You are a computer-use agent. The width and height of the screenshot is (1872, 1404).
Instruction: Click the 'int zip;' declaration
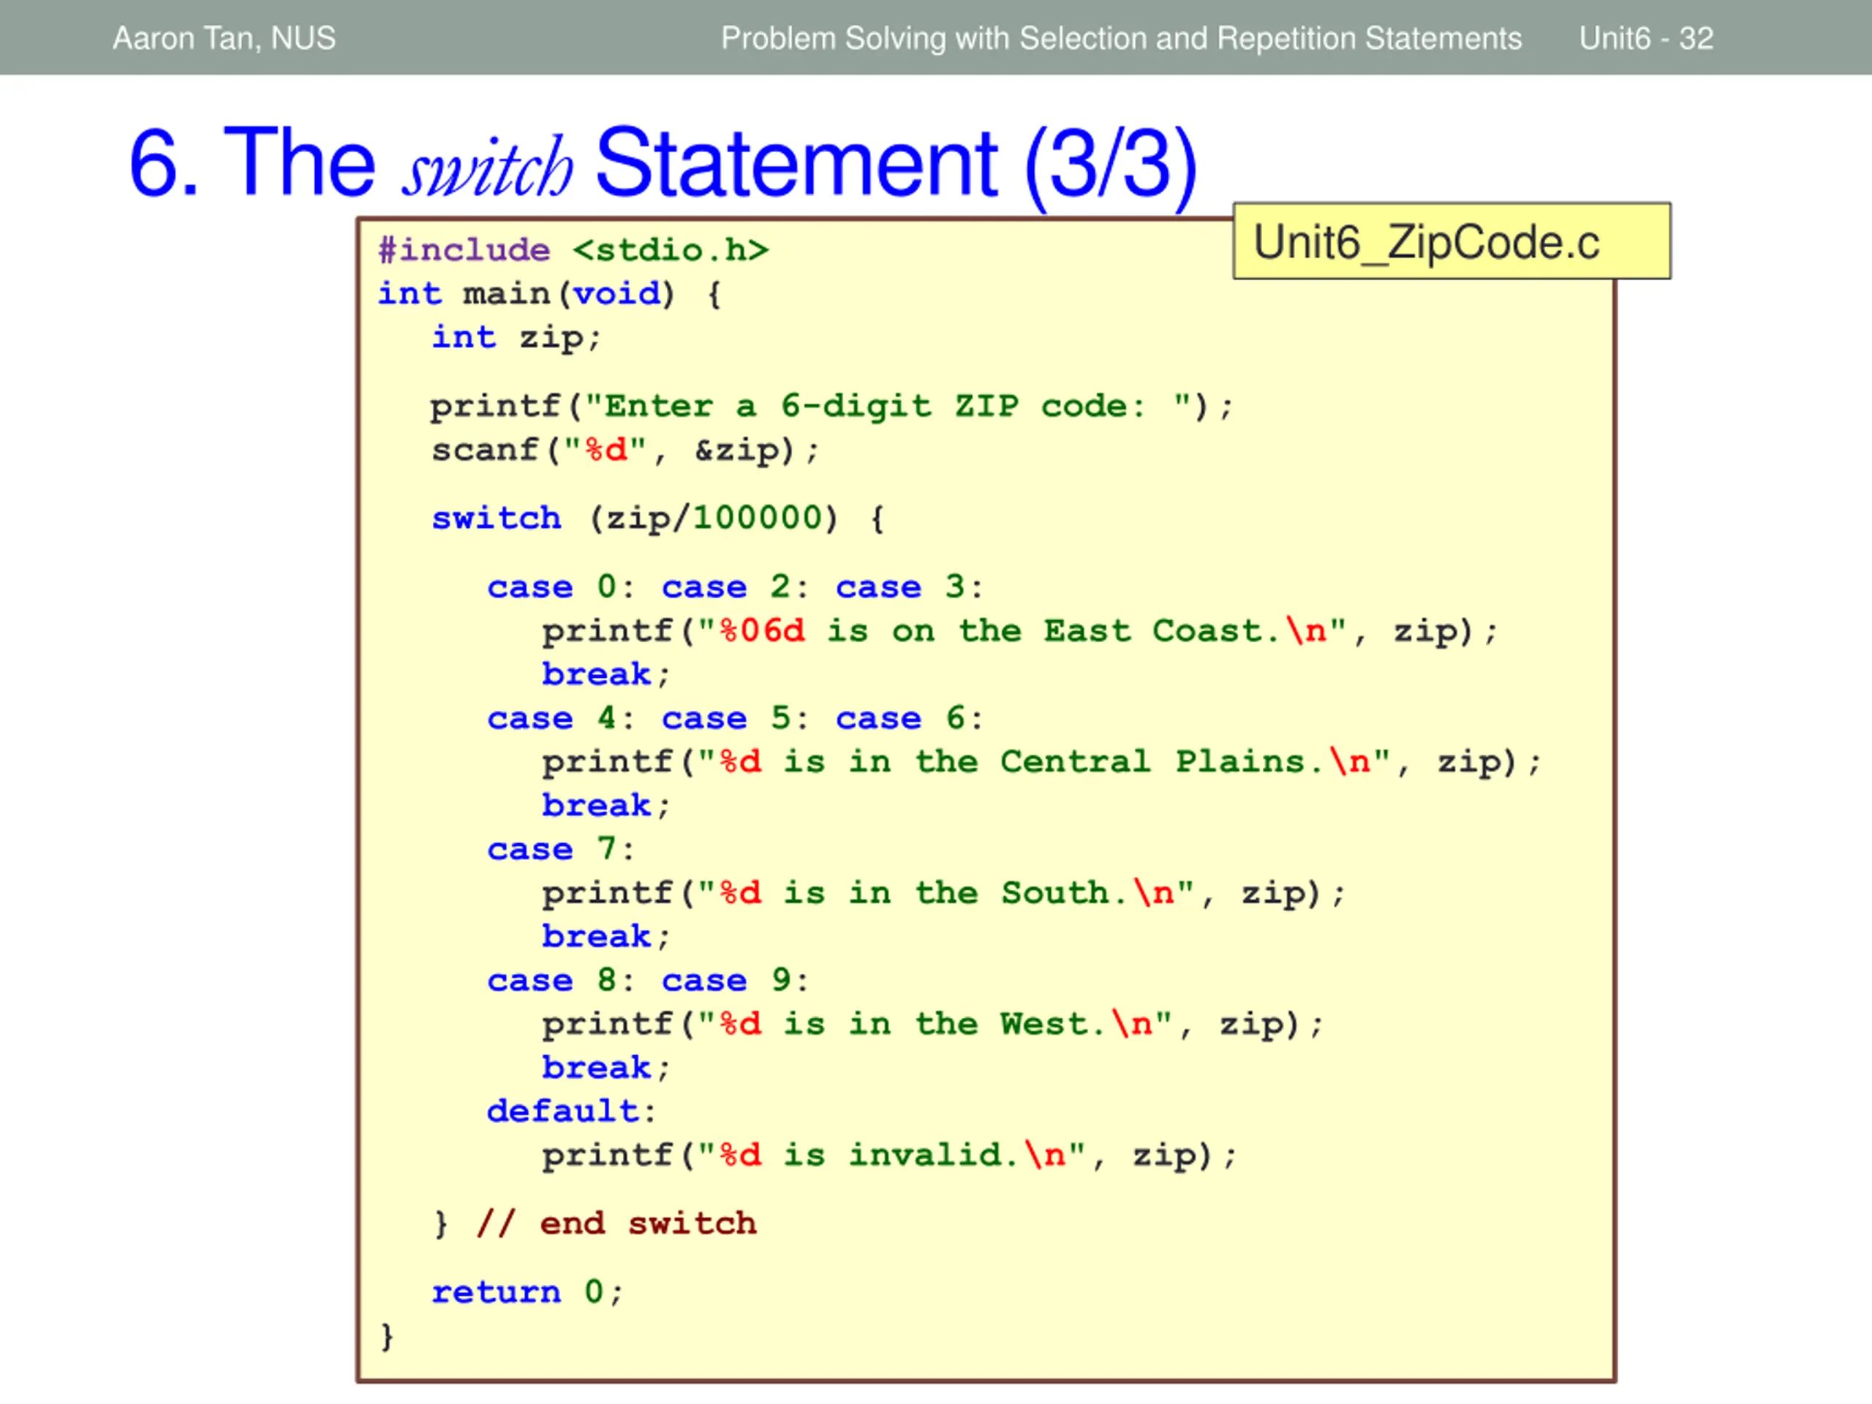(x=516, y=339)
